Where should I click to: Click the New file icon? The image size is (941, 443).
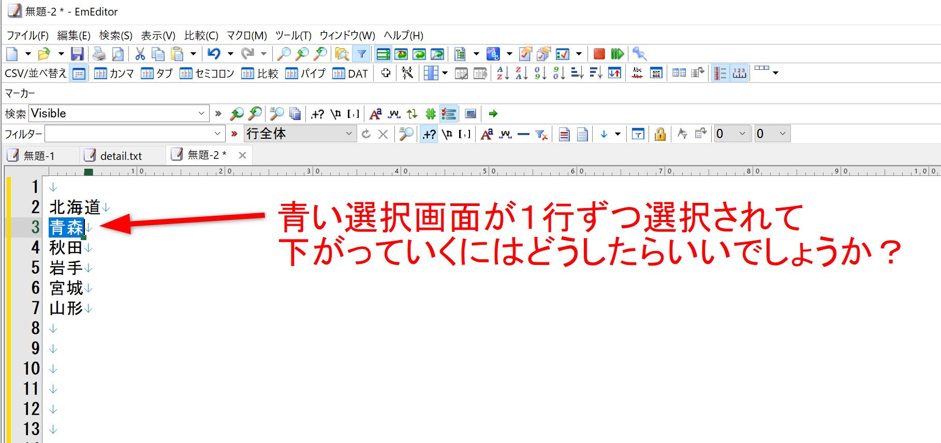pos(12,54)
